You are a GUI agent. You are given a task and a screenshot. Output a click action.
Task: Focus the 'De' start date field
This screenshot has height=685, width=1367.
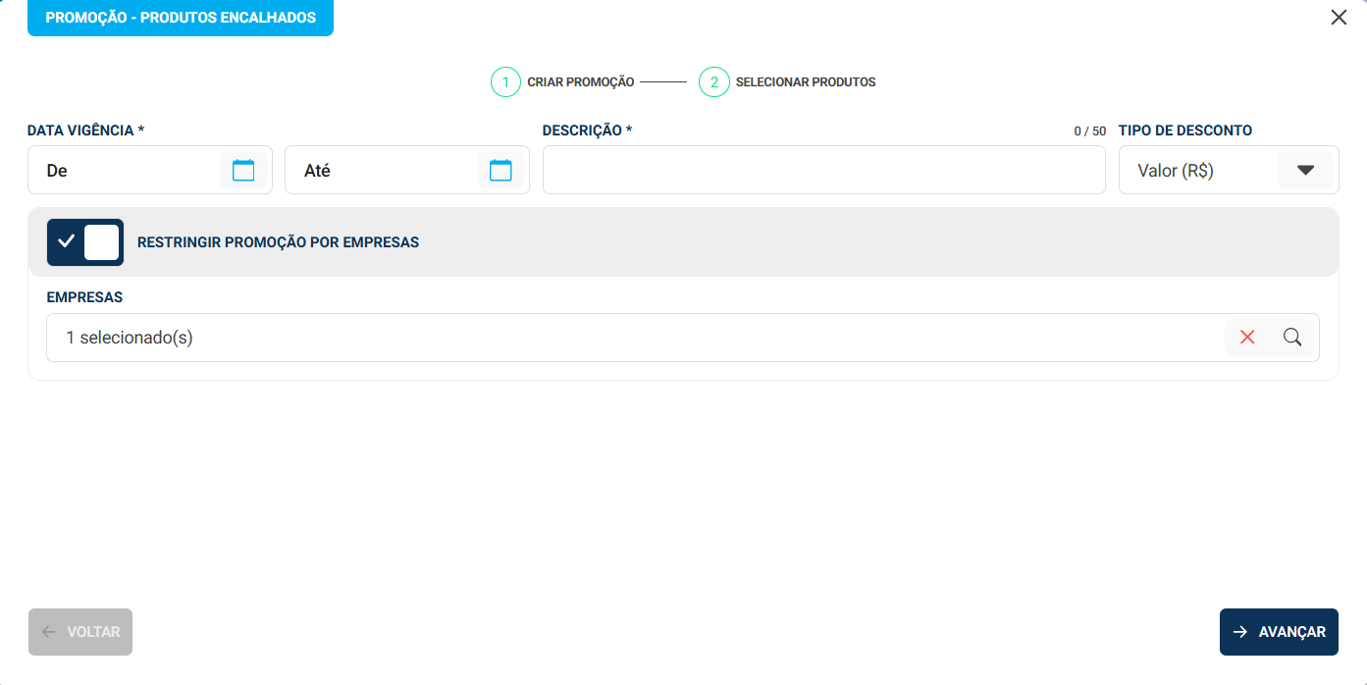(150, 171)
